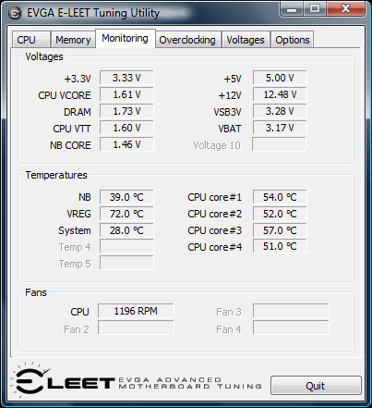Click the +12V reading 12.48 V

[x=280, y=94]
